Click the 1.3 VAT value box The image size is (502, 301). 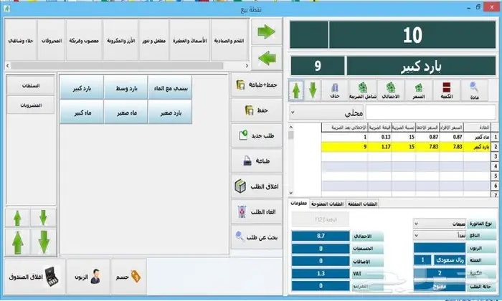(321, 274)
